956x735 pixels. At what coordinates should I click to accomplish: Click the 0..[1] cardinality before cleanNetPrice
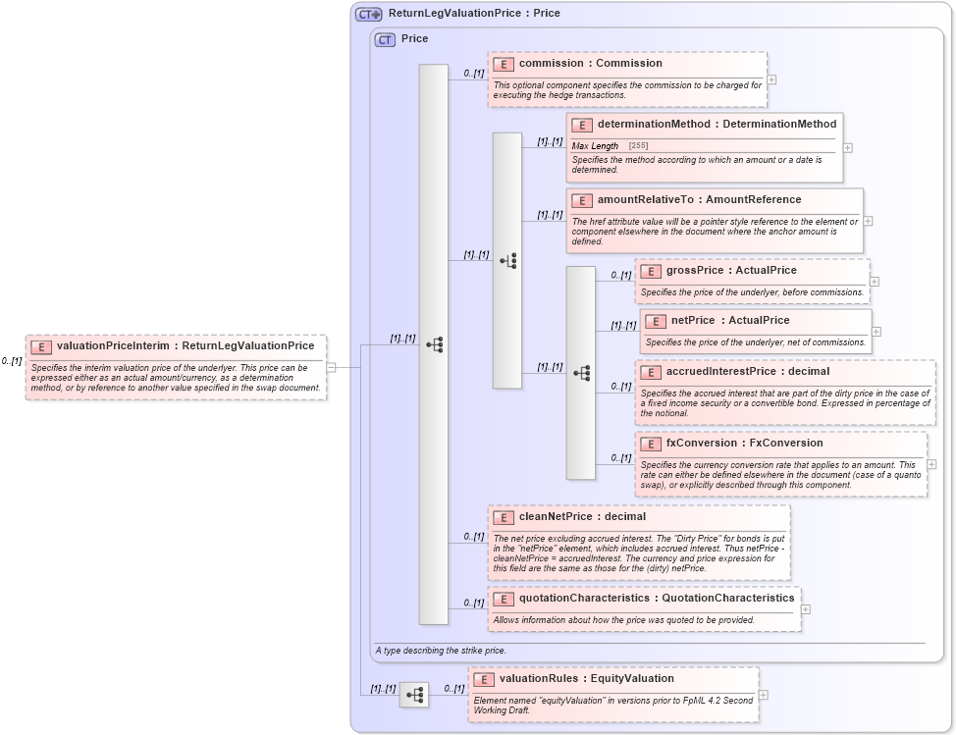pyautogui.click(x=474, y=537)
